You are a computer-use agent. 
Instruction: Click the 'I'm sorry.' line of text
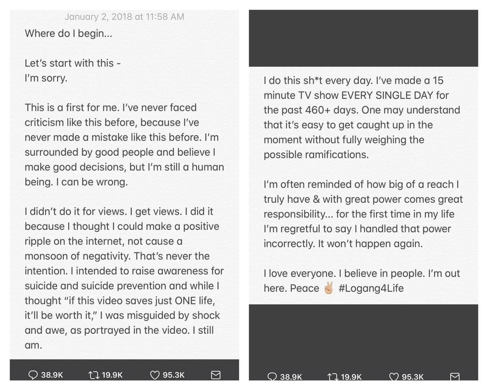(x=46, y=78)
